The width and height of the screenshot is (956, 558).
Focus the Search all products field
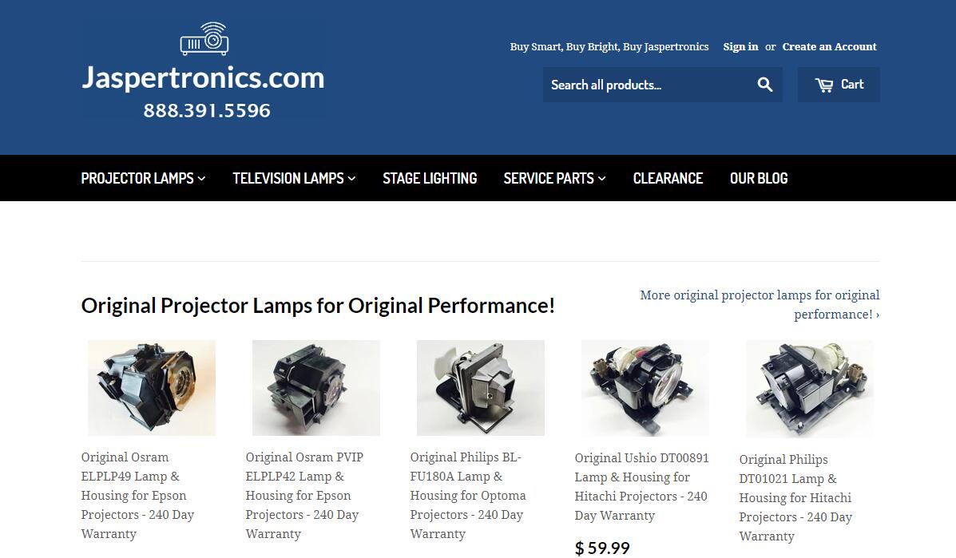pos(646,85)
